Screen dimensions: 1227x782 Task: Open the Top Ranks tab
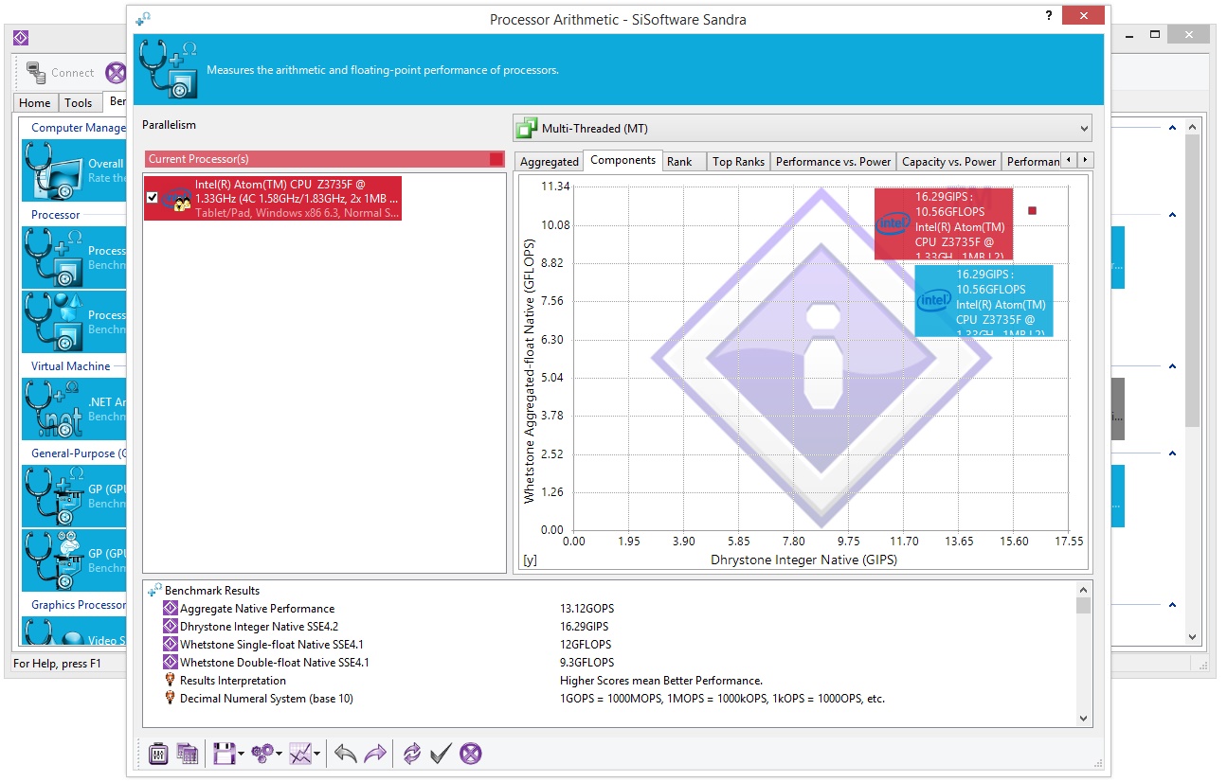[x=738, y=161]
